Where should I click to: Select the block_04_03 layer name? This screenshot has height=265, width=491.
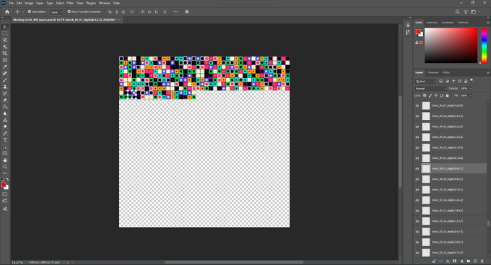click(x=448, y=148)
